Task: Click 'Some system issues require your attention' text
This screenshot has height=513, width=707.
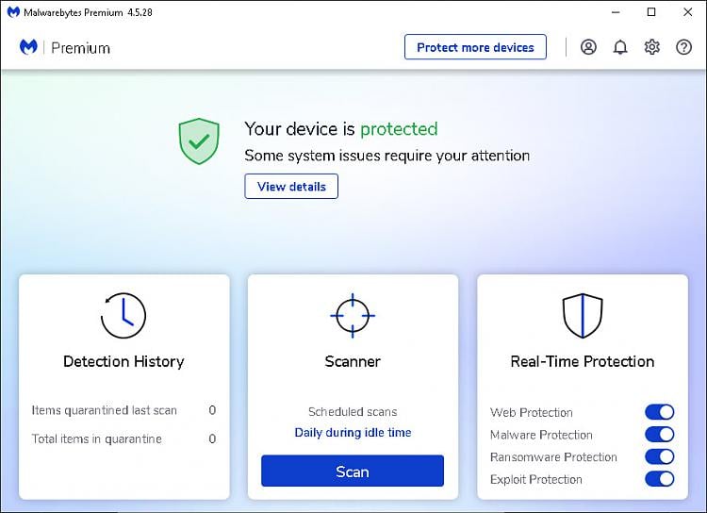Action: point(386,156)
